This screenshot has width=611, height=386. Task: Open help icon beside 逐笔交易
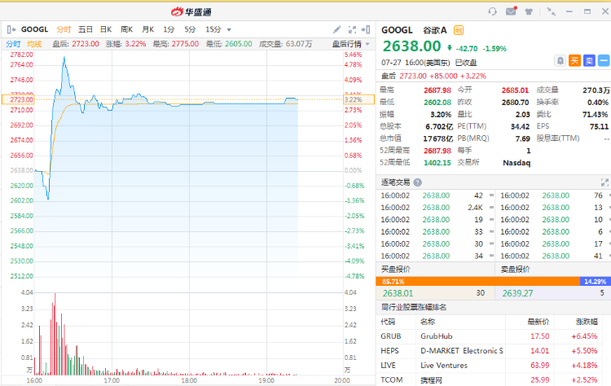point(417,182)
